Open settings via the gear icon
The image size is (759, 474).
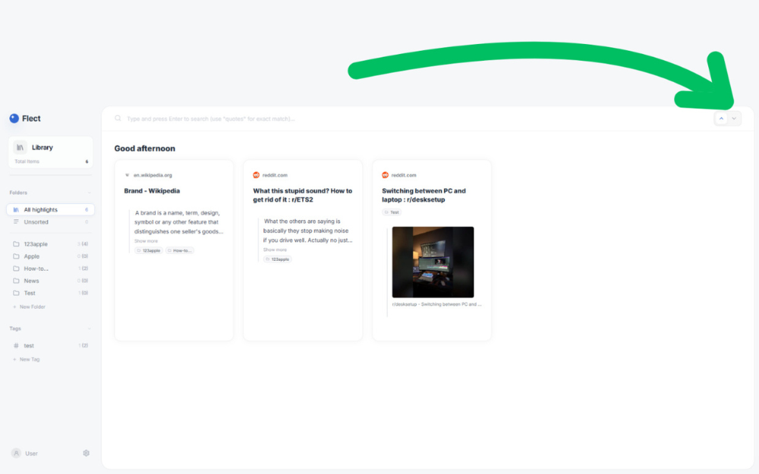tap(86, 453)
